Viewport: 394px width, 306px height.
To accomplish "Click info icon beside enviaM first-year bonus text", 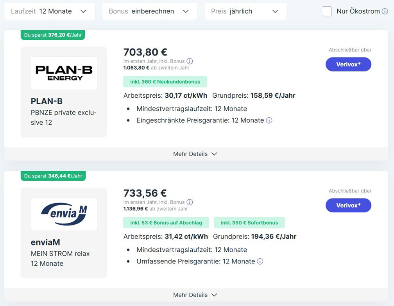I will [190, 202].
